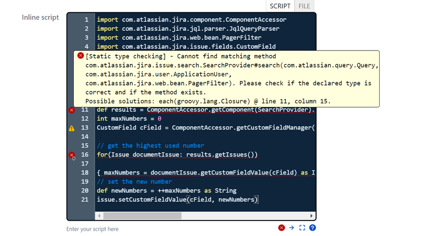435x236 pixels.
Task: Click the red error icon in tooltip
Action: [81, 56]
